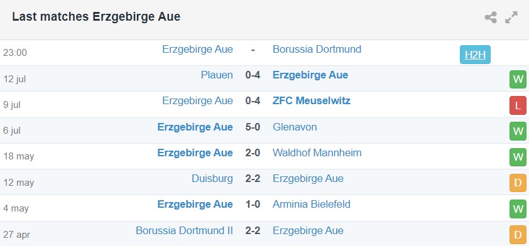Image resolution: width=529 pixels, height=246 pixels.
Task: Click W result badge for Plauen match
Action: [x=518, y=80]
